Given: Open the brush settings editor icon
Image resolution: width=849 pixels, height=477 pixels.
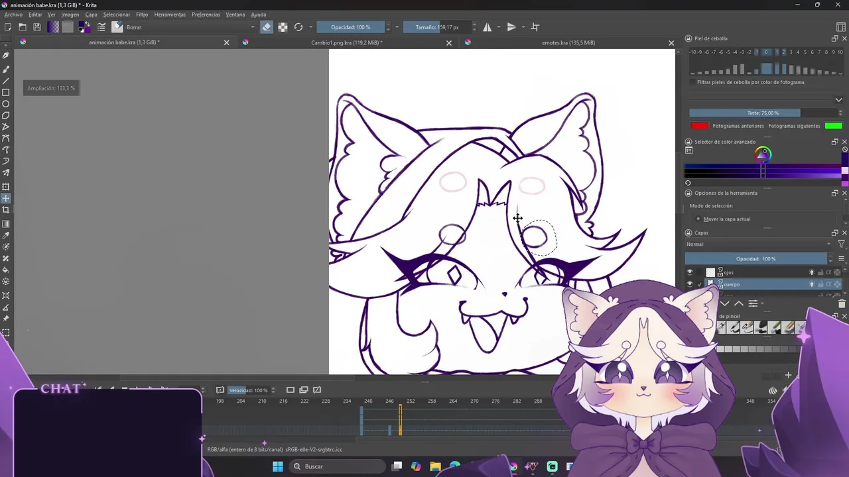Looking at the screenshot, I should (101, 27).
